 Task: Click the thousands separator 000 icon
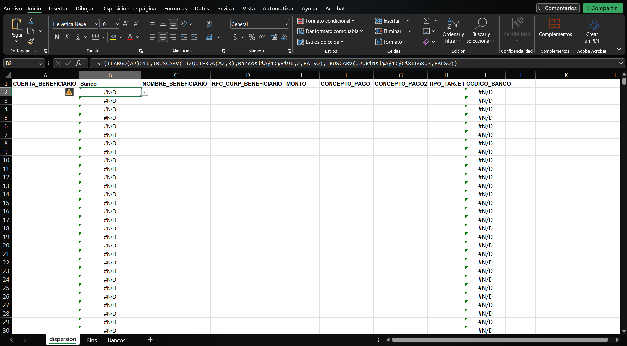click(262, 37)
